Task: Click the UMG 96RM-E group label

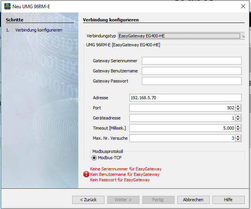Action: tap(123, 45)
